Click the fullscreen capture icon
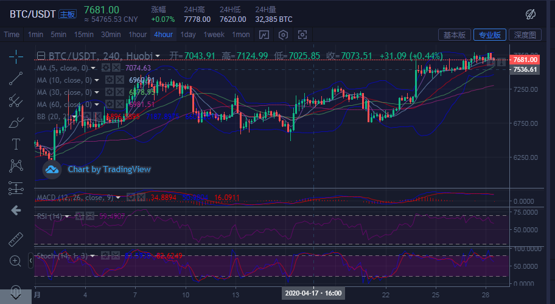The image size is (555, 304). (x=302, y=35)
